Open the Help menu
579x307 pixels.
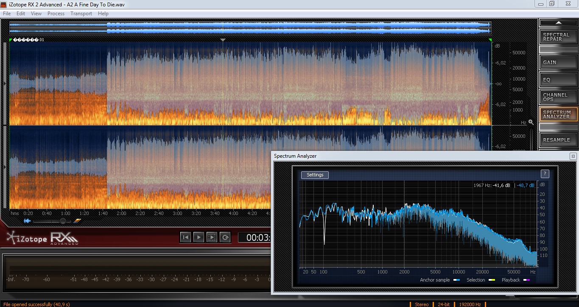click(x=103, y=14)
